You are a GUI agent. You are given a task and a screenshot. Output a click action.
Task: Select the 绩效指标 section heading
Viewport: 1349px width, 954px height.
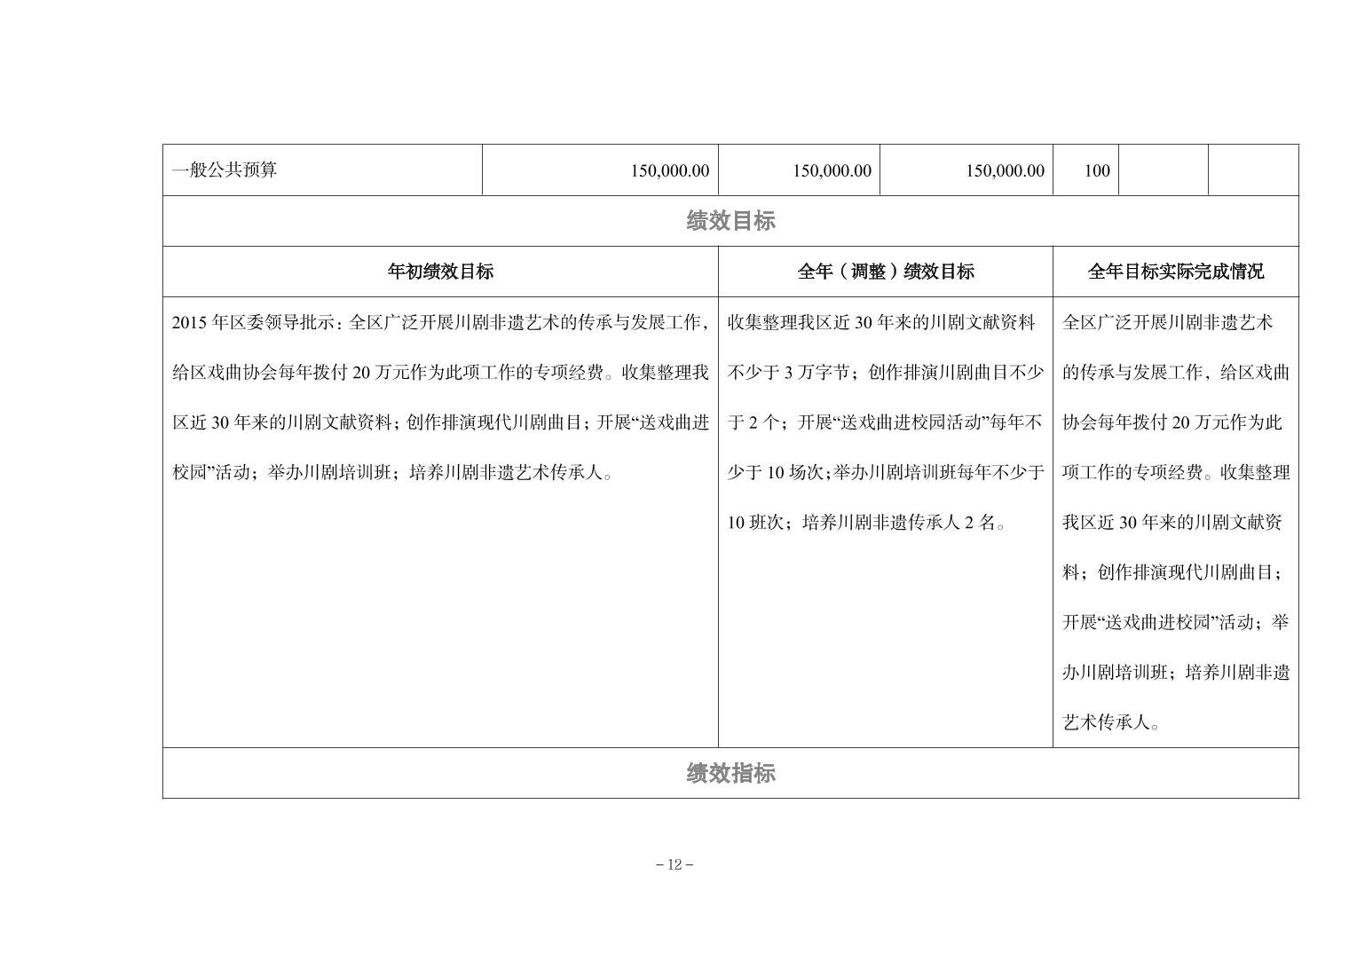click(x=730, y=773)
